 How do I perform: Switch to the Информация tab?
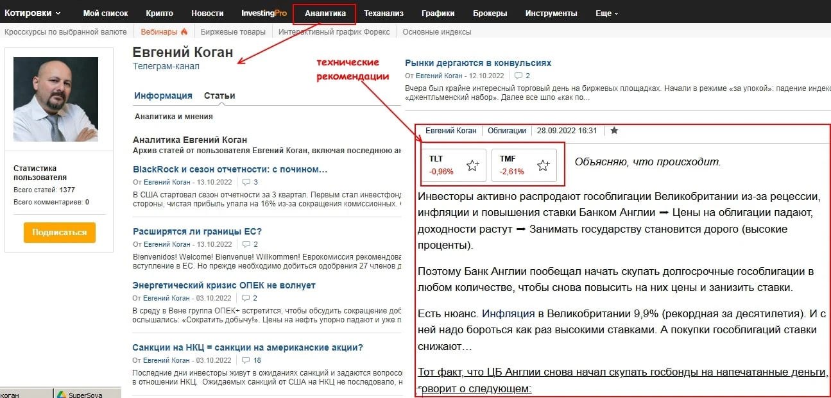pyautogui.click(x=163, y=95)
